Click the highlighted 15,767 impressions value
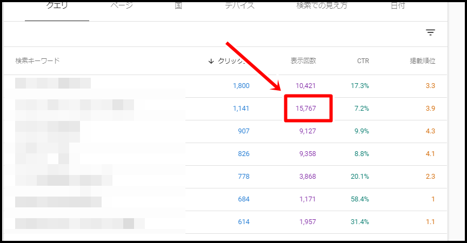Viewport: 467px width, 243px height. [x=306, y=109]
